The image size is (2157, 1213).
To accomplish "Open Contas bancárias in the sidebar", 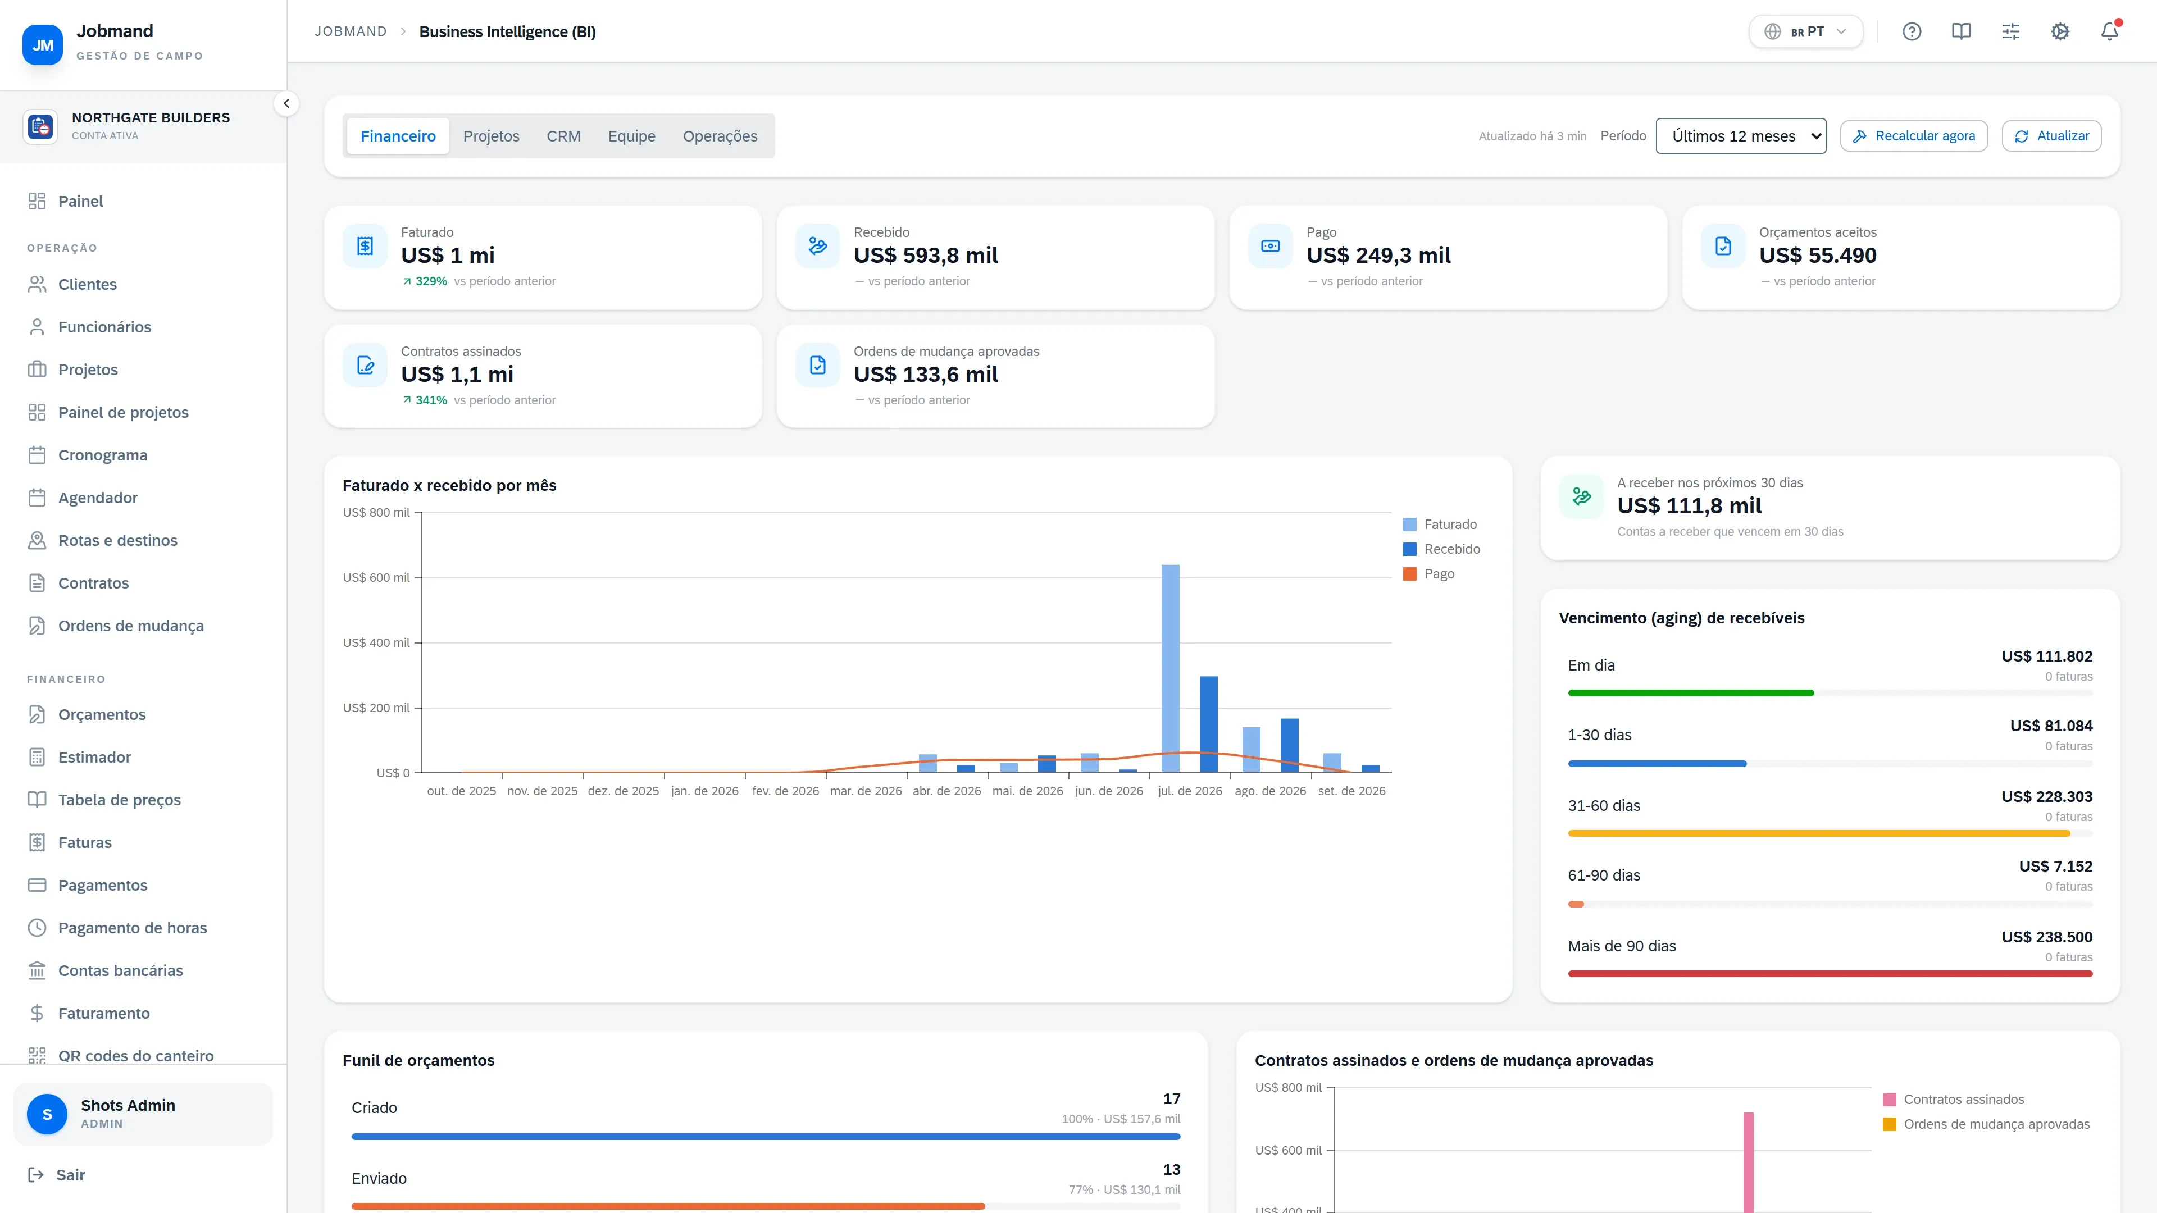I will pos(143,971).
